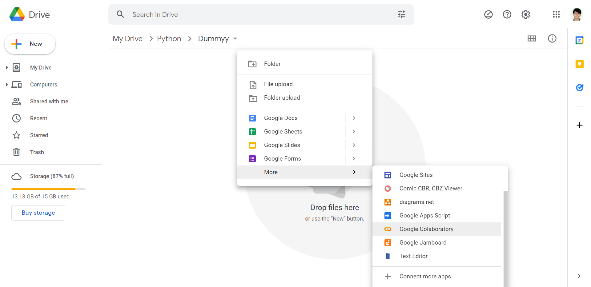Navigate to the Python breadcrumb link
This screenshot has width=591, height=287.
(x=169, y=38)
